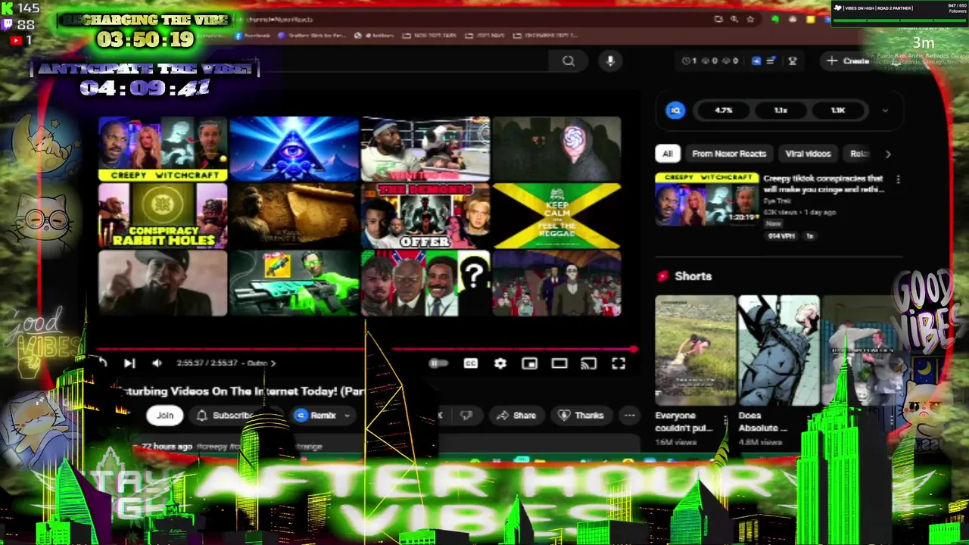Open sidebar Creepy Witchcraft recommended video thumbnail
This screenshot has height=545, width=969.
706,199
